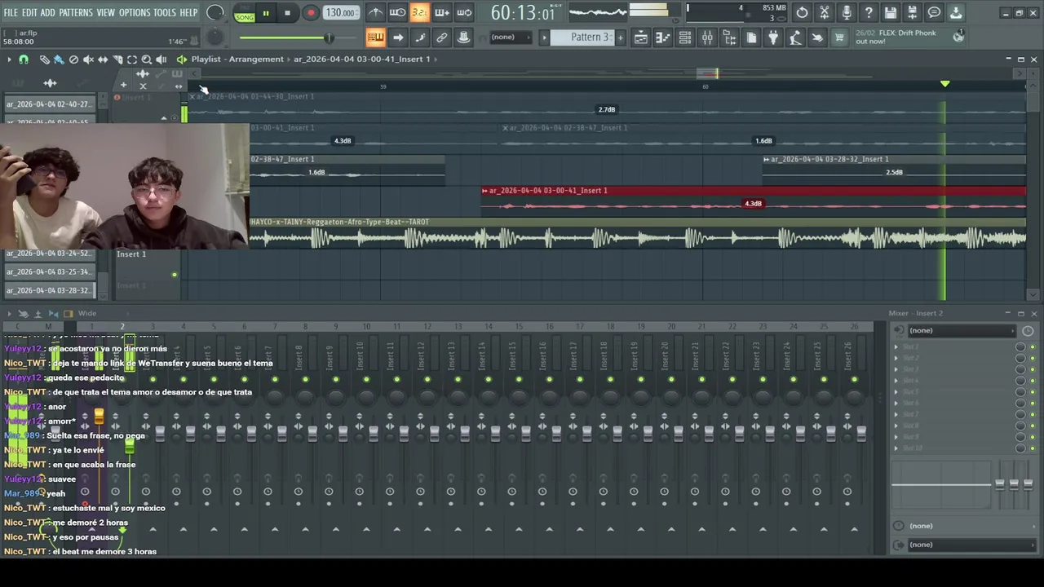Click the red record button
The image size is (1044, 587).
coord(310,13)
